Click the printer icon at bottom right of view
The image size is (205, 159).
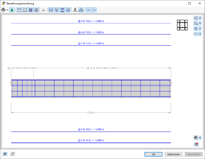coord(196,137)
